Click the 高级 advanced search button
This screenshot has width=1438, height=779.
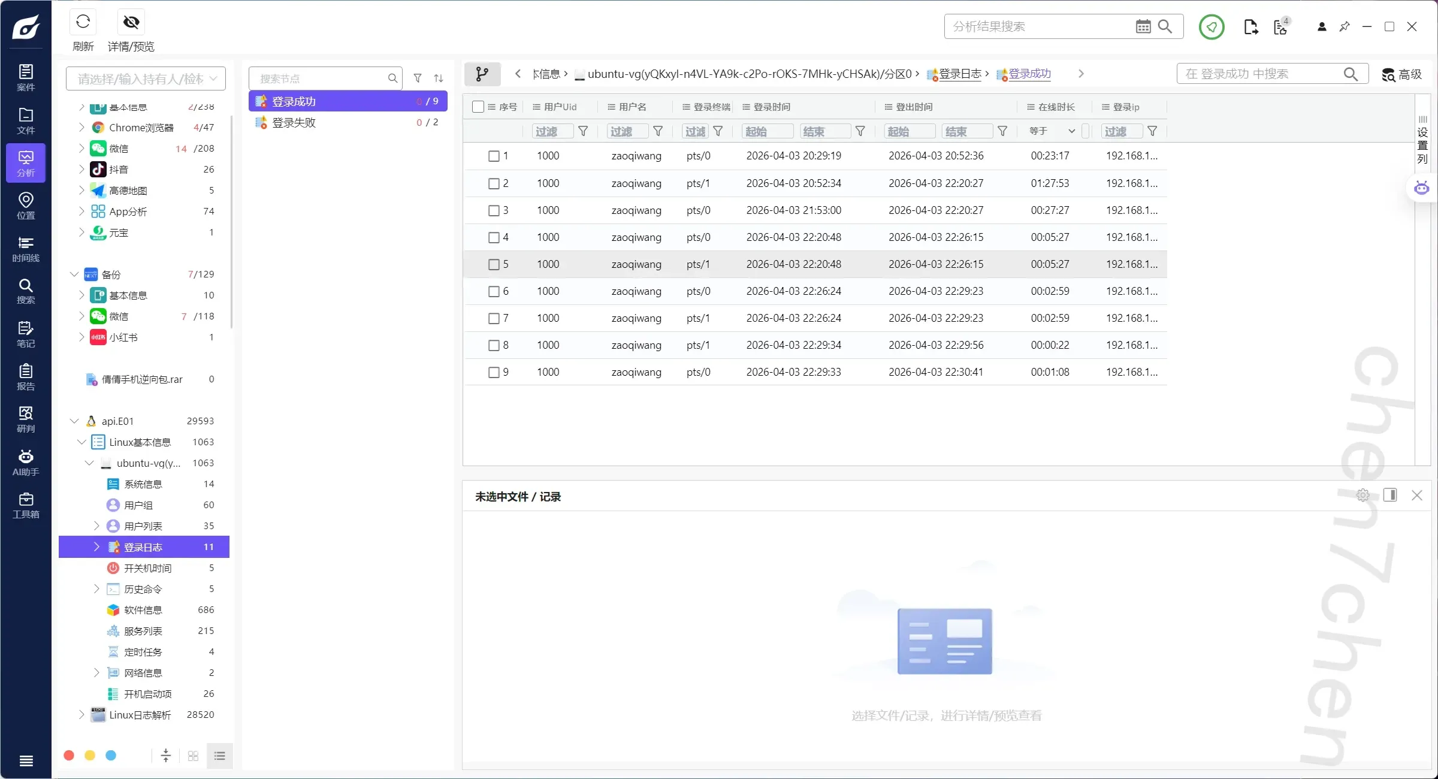pyautogui.click(x=1402, y=74)
